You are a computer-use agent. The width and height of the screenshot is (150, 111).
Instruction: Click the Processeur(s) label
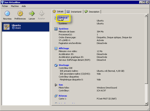pos(65,34)
